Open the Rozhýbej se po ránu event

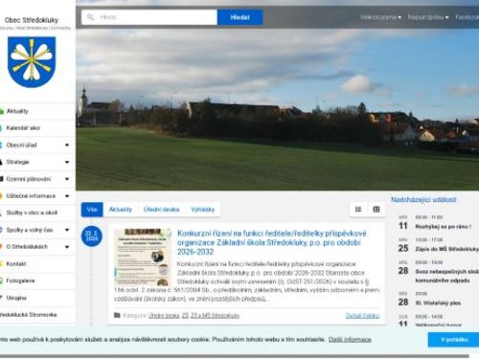443,227
